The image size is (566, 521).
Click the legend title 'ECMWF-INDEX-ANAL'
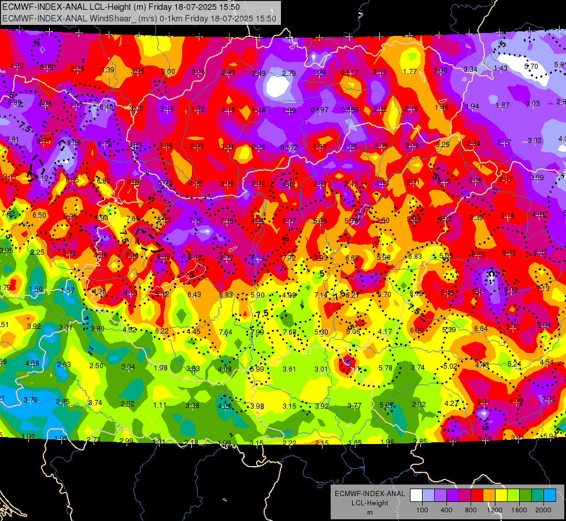click(x=369, y=494)
